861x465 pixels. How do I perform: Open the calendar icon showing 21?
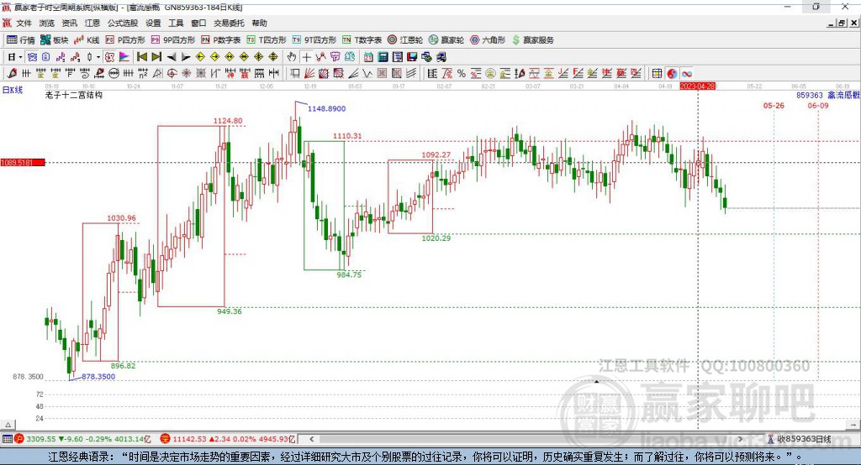click(x=368, y=57)
